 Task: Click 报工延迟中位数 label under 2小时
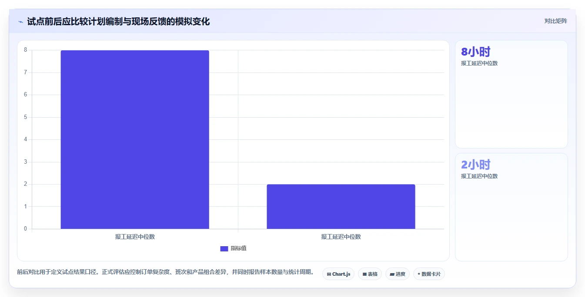click(479, 176)
